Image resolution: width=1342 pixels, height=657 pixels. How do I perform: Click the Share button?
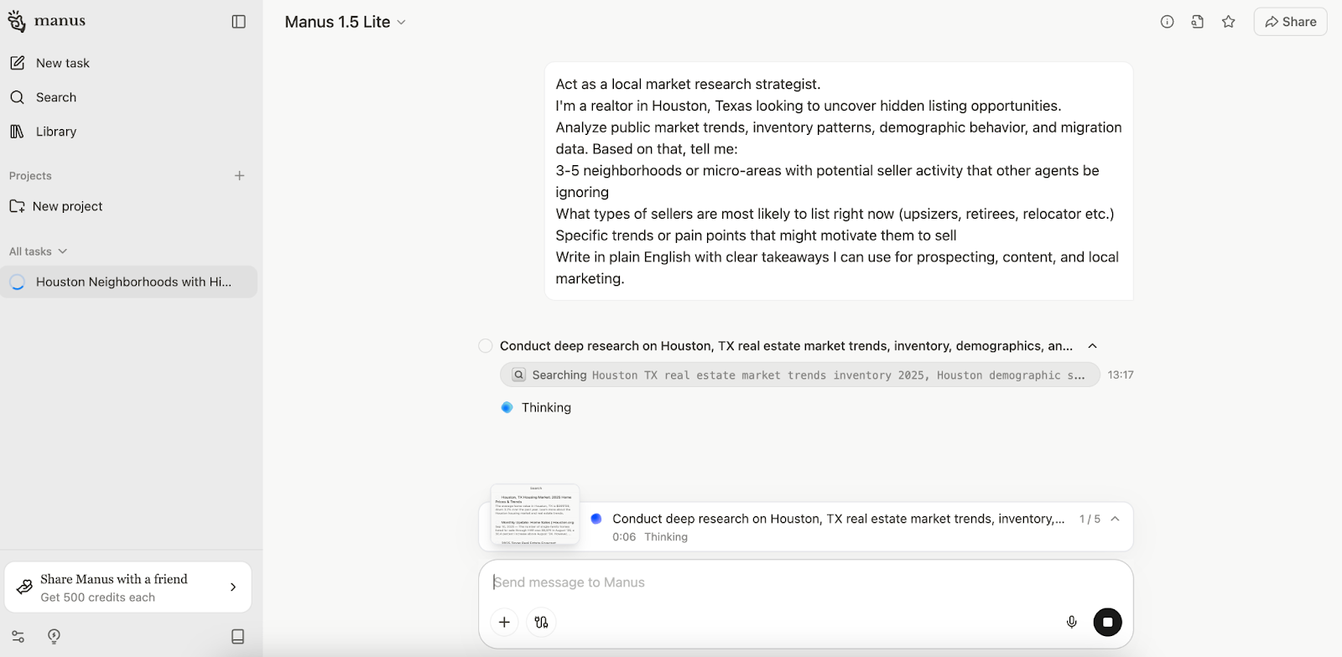click(x=1289, y=21)
